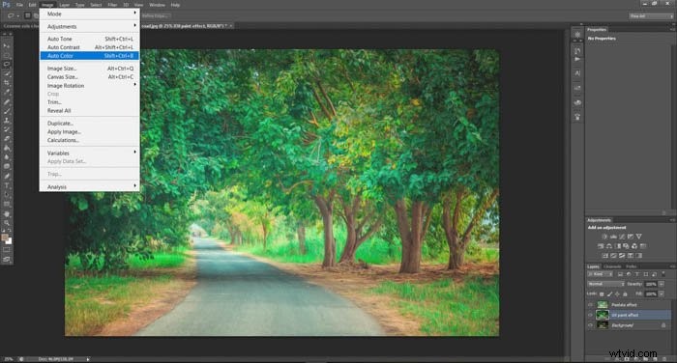This screenshot has width=677, height=363.
Task: Toggle lock all for layer
Action: [625, 294]
